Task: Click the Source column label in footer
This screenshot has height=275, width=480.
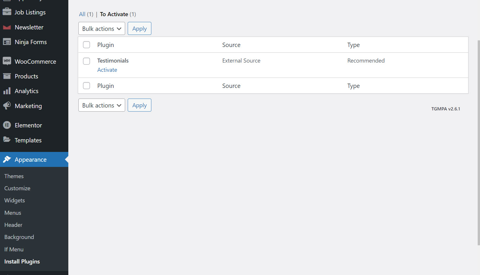Action: [231, 86]
